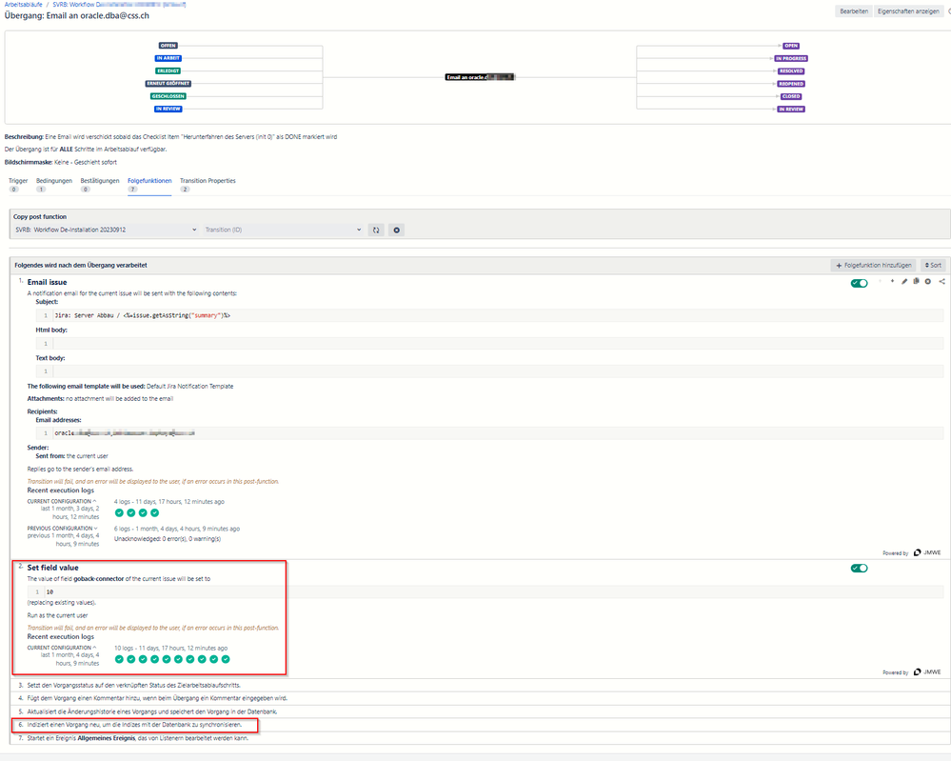The height and width of the screenshot is (761, 951).
Task: Select row 7 'Startet ein Ereignis'
Action: [x=480, y=738]
